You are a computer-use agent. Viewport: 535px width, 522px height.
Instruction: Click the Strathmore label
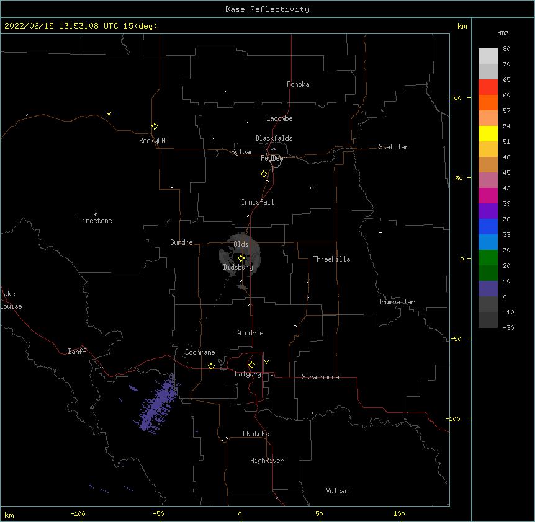tap(320, 377)
